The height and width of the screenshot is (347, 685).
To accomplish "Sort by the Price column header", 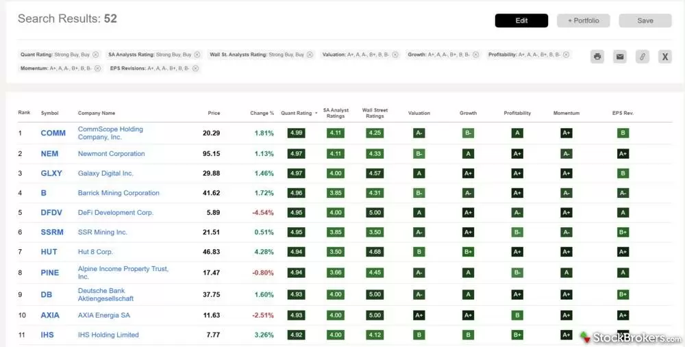I will 214,113.
